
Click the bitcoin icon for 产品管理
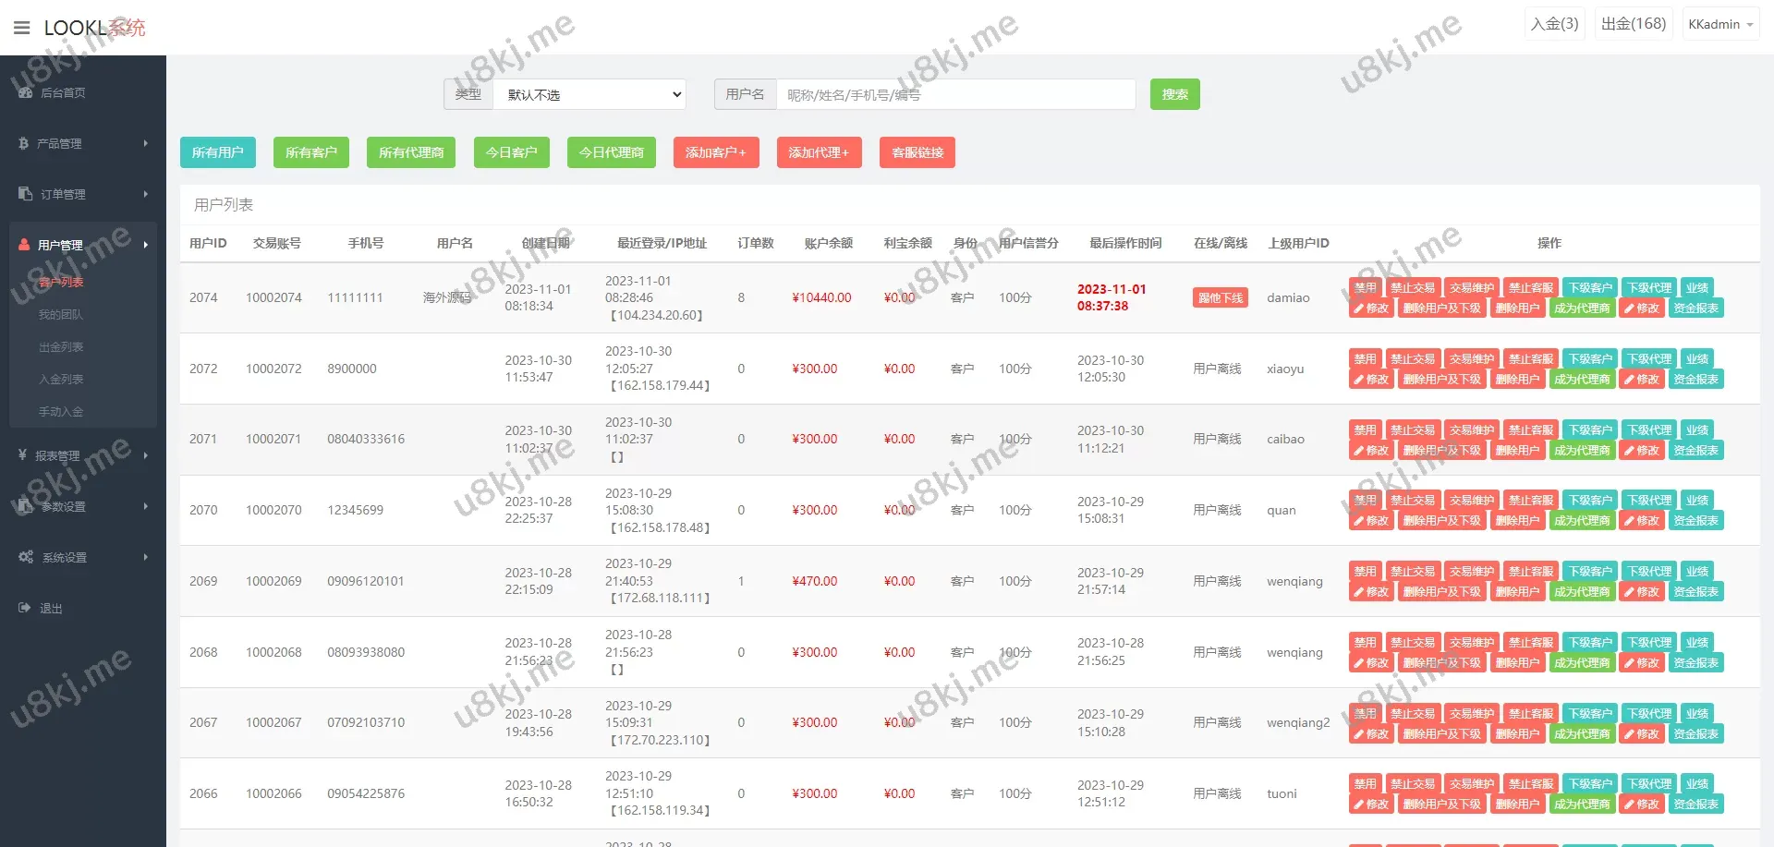(x=24, y=143)
